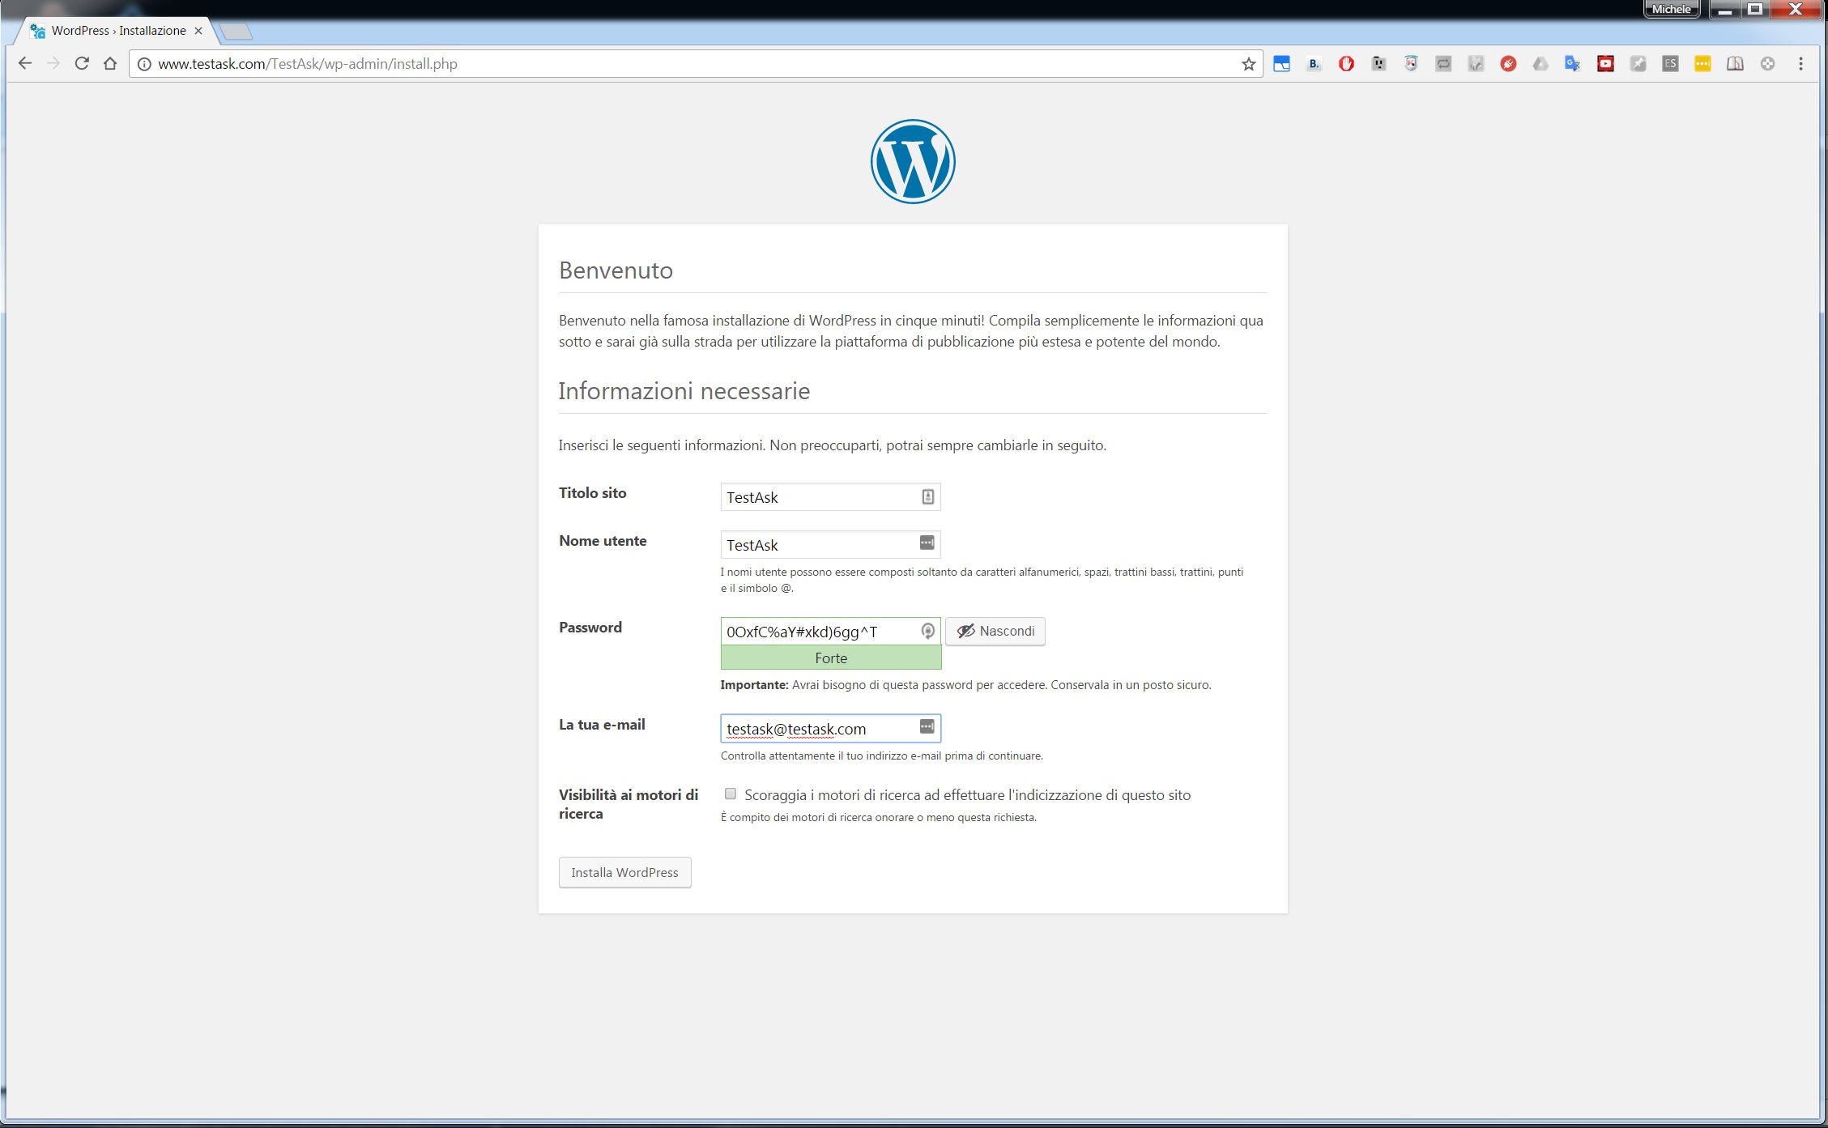Open the Google Drive extension
This screenshot has width=1828, height=1128.
[x=1540, y=64]
